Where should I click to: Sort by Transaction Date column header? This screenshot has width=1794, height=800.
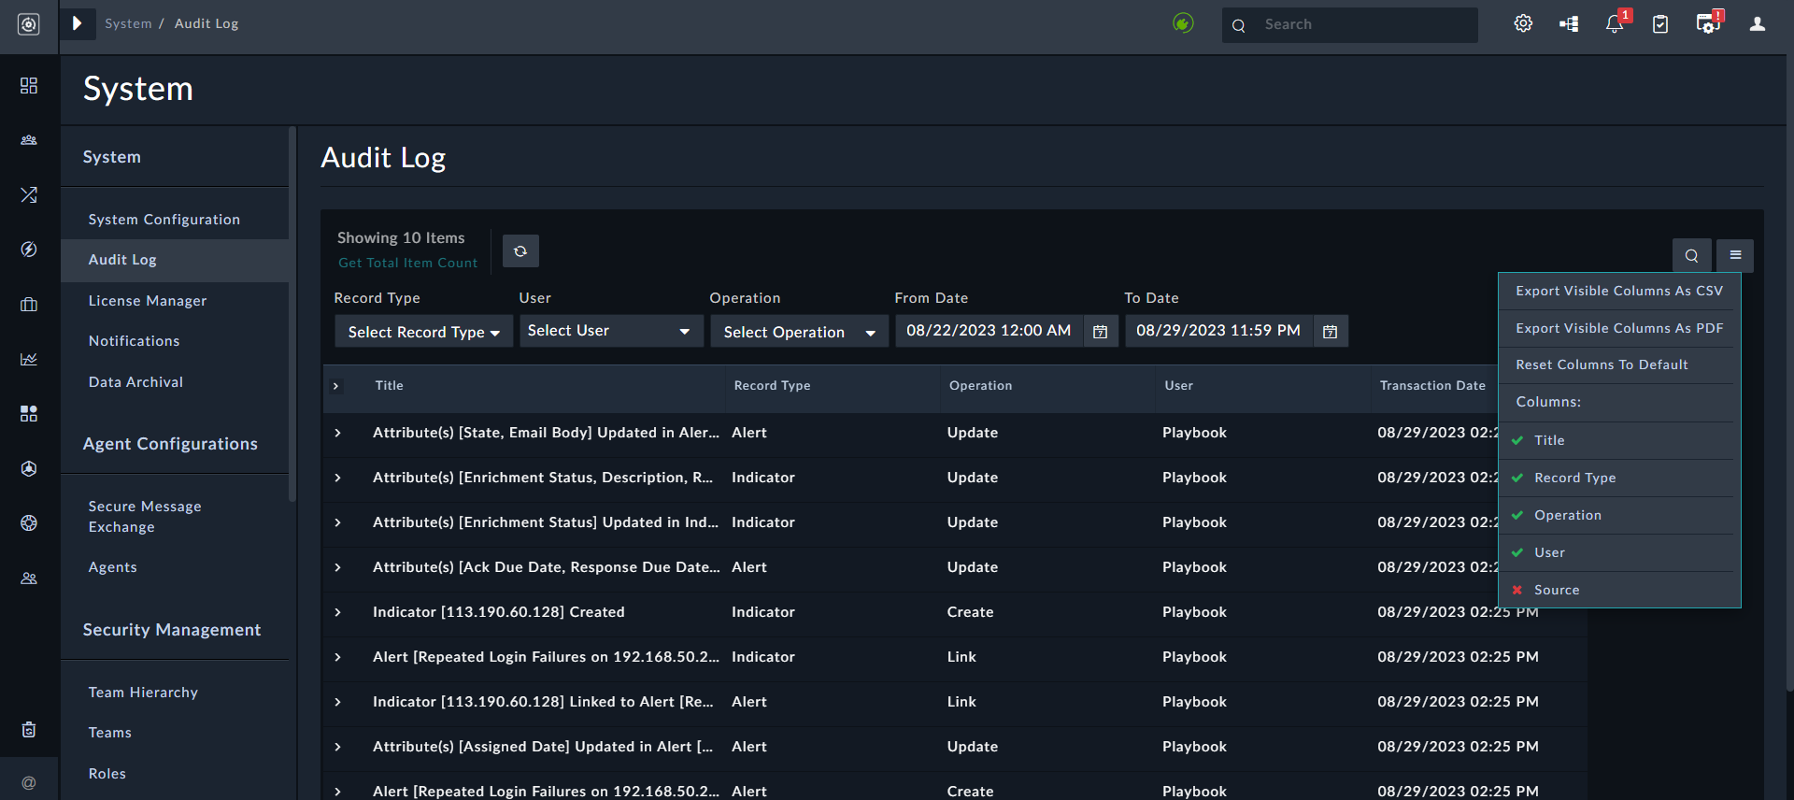coord(1432,386)
